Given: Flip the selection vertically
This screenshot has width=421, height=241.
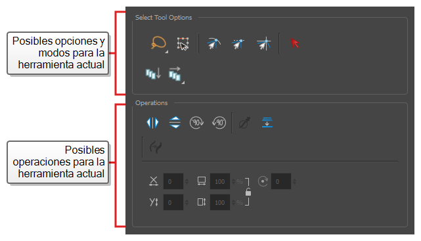Looking at the screenshot, I should tap(175, 122).
